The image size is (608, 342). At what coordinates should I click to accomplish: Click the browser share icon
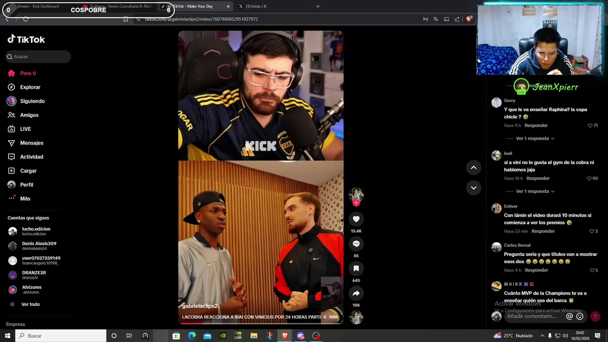click(457, 19)
